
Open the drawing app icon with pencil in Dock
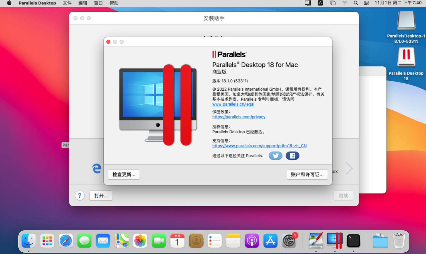(x=316, y=240)
